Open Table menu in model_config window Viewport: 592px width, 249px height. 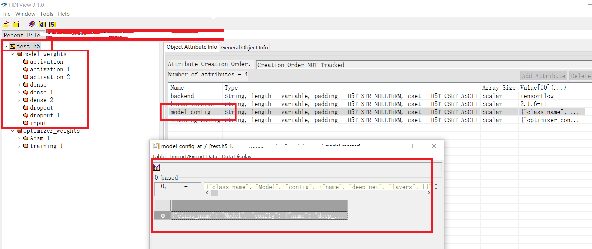pos(159,156)
